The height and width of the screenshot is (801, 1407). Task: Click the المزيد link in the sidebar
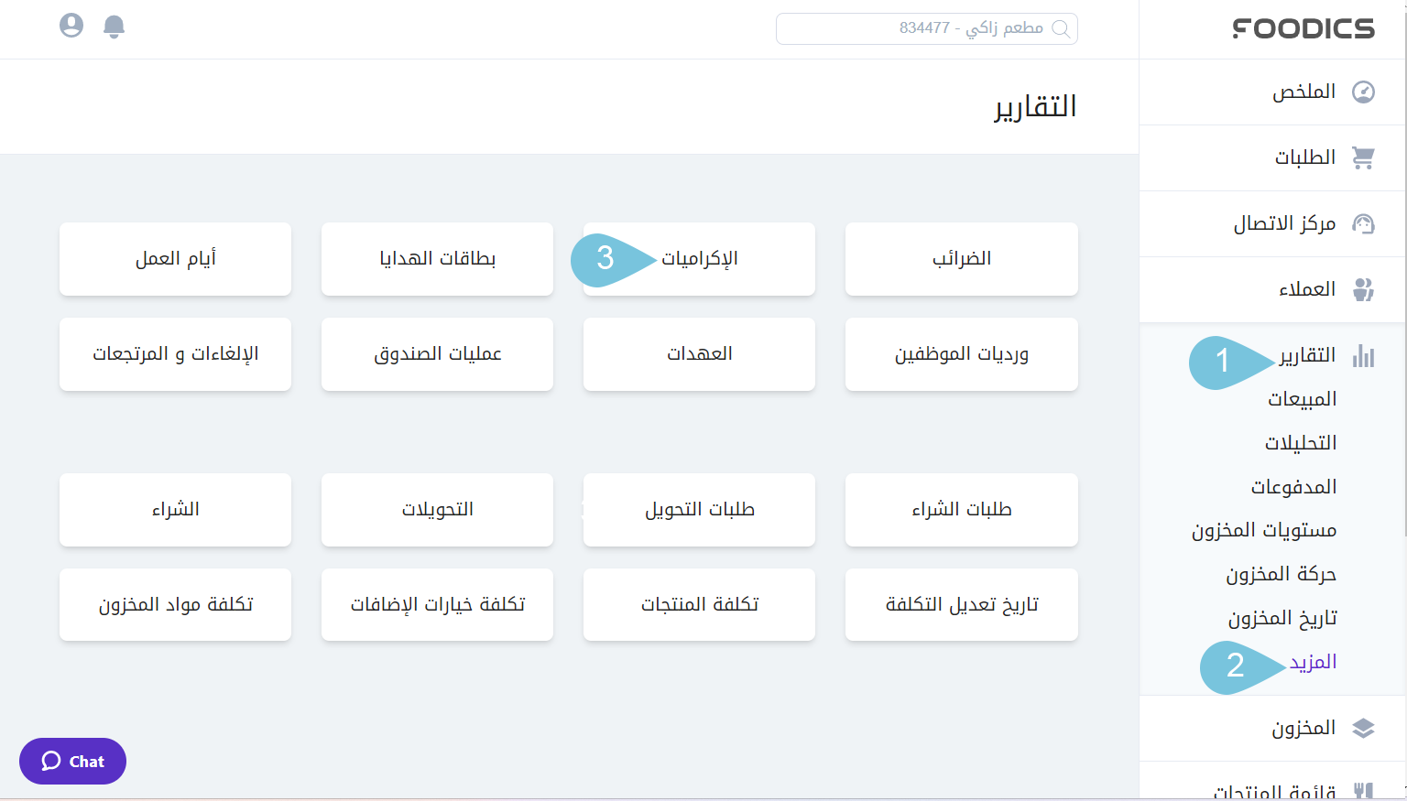click(x=1313, y=662)
